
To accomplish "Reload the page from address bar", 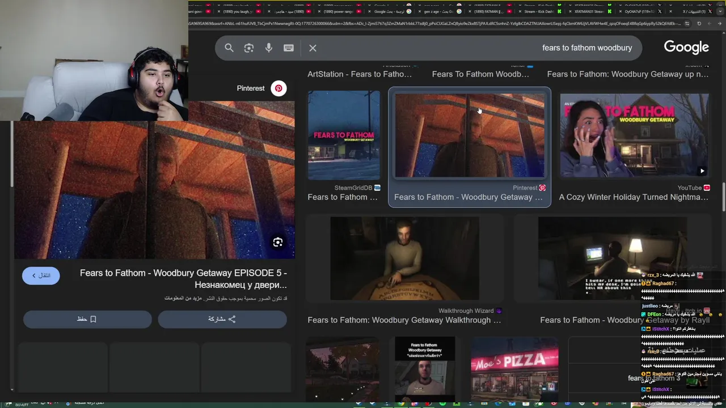I will (699, 23).
